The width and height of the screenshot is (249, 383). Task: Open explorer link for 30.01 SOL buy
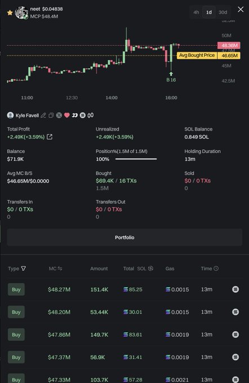[235, 312]
